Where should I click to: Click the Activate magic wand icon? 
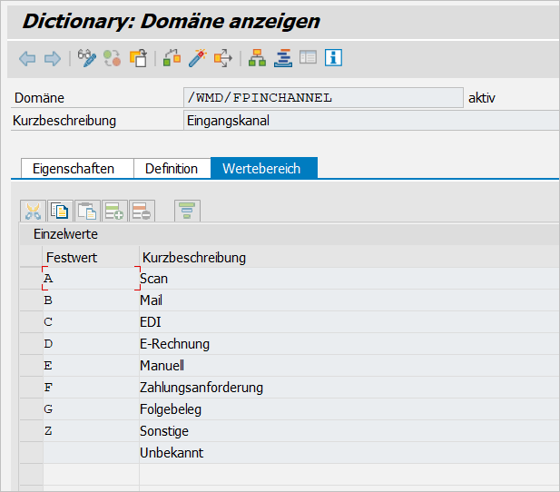click(197, 58)
